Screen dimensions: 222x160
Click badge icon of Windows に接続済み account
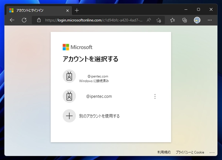(69, 76)
